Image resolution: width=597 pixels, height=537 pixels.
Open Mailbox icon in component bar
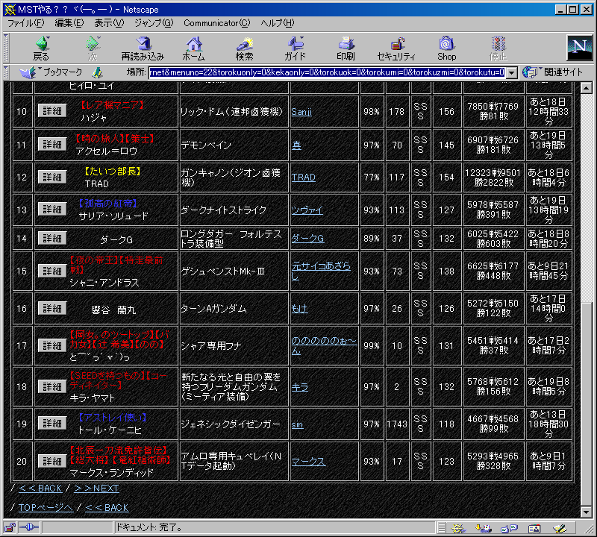(x=484, y=528)
